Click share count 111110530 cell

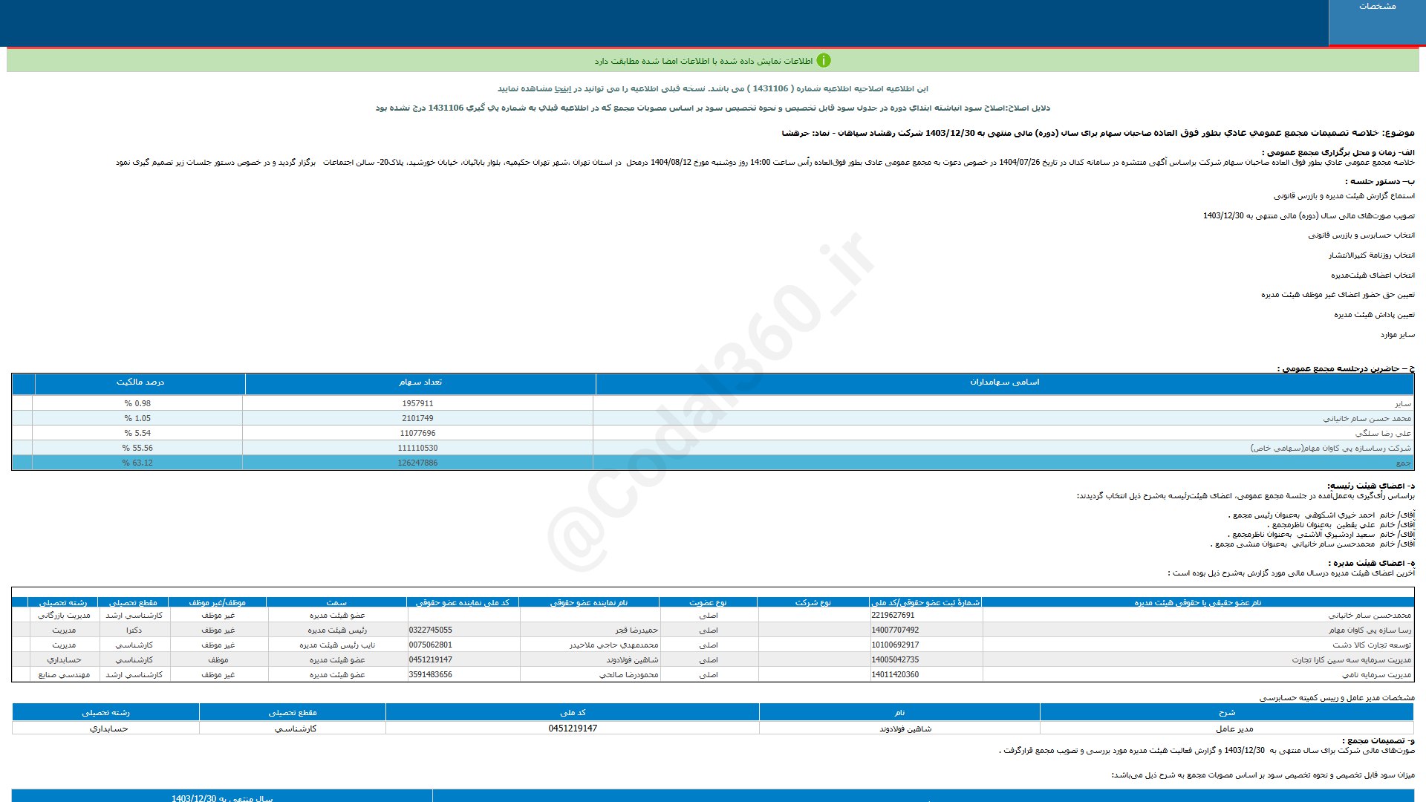[417, 449]
